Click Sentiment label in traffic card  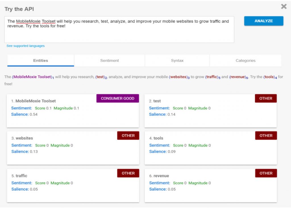pos(22,183)
